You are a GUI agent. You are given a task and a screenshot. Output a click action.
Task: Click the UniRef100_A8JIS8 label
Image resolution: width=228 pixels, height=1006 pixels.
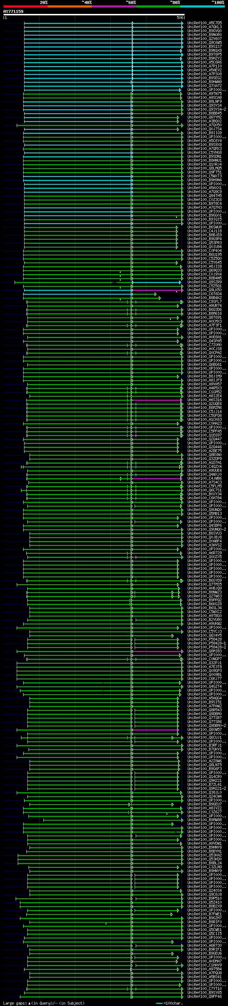point(204,266)
